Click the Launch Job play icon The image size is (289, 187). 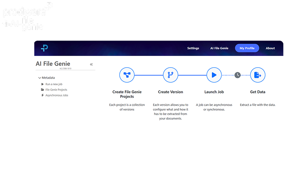pos(214,75)
